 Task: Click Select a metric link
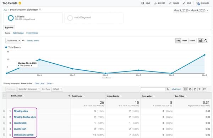click(33, 40)
